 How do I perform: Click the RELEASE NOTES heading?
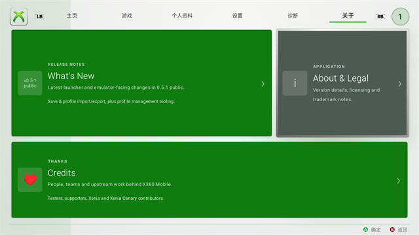pos(66,65)
